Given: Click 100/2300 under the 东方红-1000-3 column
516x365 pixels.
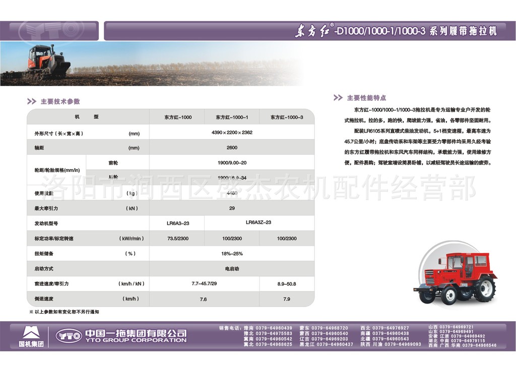Looking at the screenshot, I should tap(287, 238).
